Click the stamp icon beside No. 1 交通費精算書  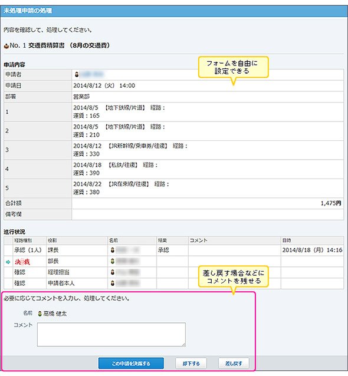tap(6, 46)
